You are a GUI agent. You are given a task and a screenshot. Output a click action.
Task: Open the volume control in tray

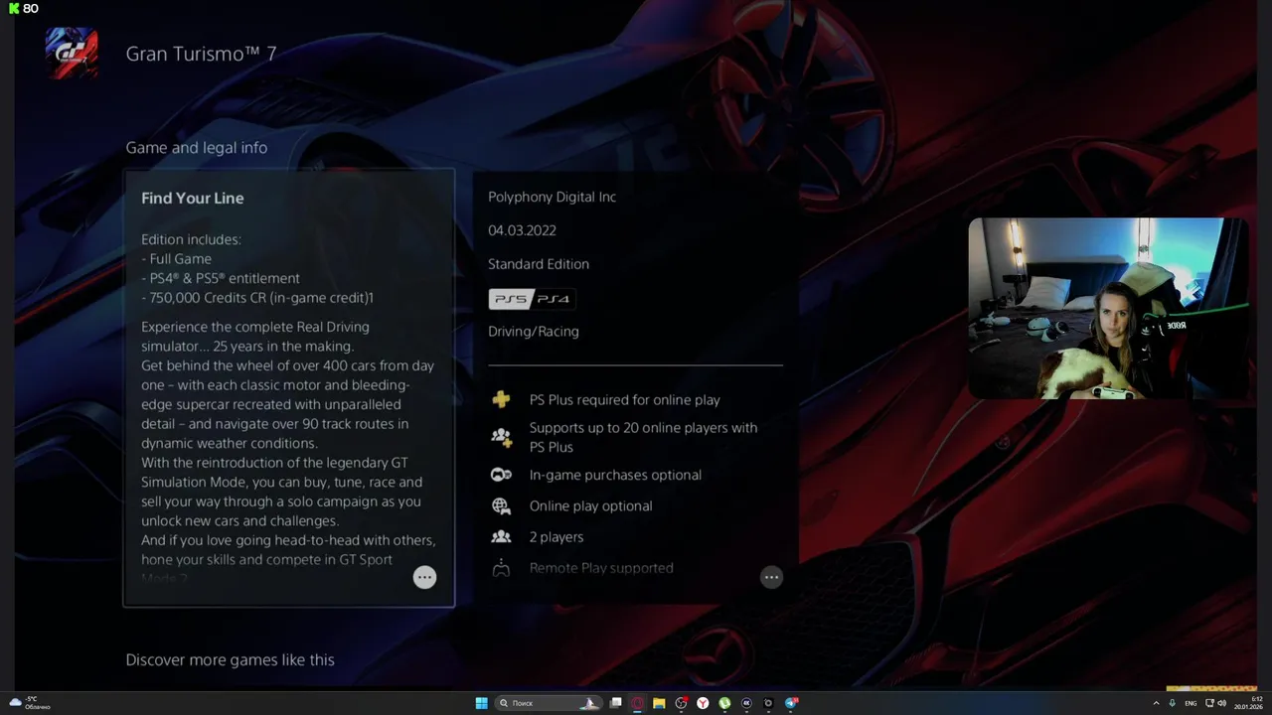coord(1222,703)
